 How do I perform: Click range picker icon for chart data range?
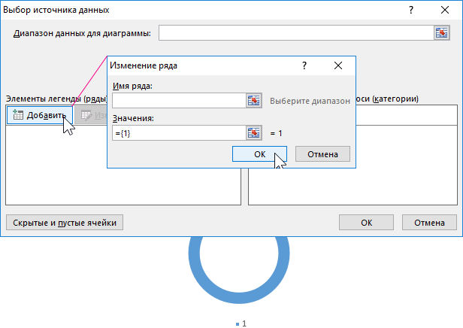point(441,33)
